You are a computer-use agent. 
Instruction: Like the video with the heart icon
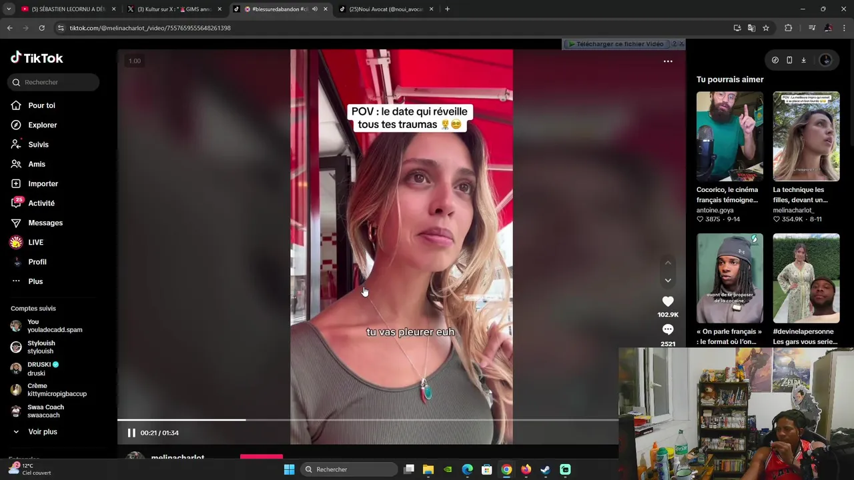668,301
